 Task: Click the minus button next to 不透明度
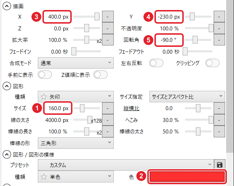pyautogui.click(x=219, y=28)
